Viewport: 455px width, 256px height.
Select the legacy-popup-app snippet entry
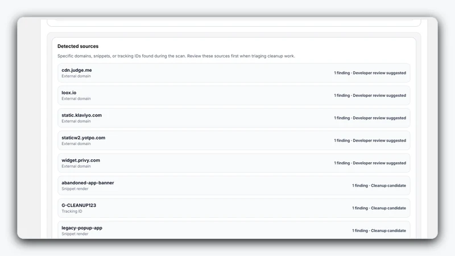pyautogui.click(x=234, y=230)
